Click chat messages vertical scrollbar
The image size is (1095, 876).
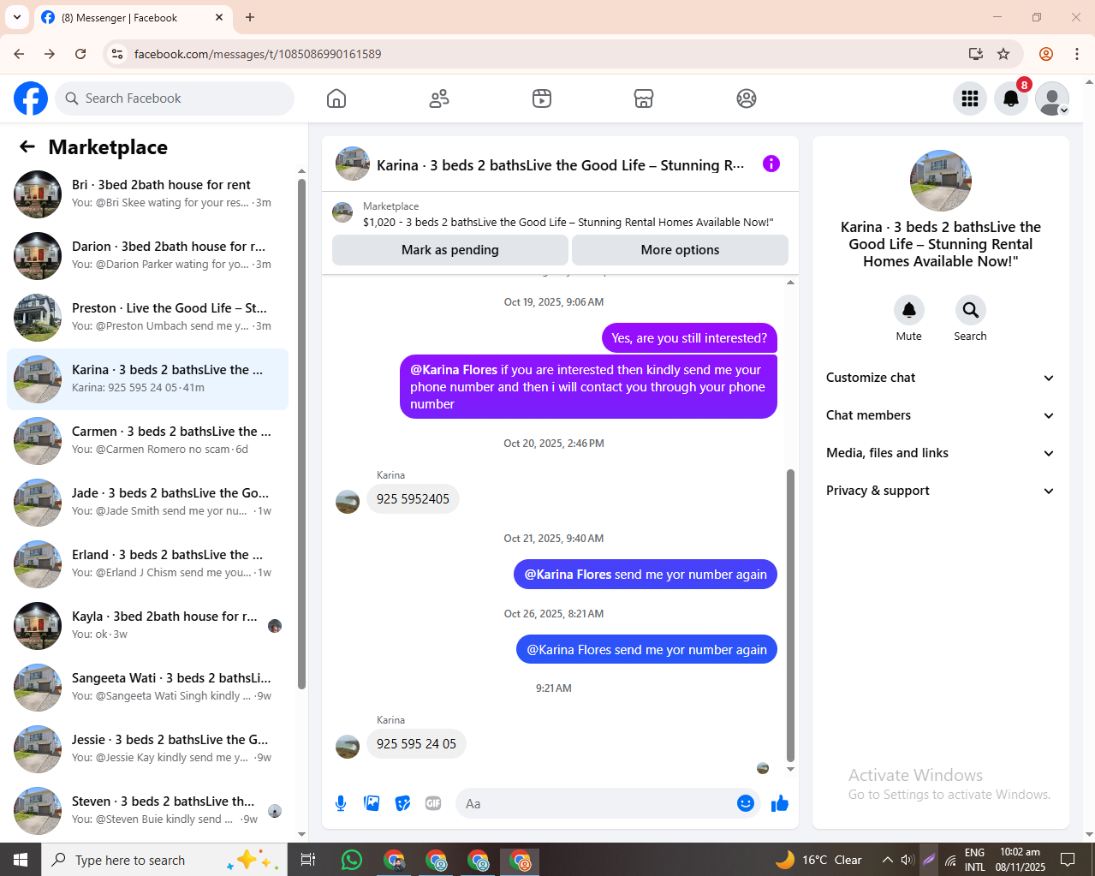point(790,616)
